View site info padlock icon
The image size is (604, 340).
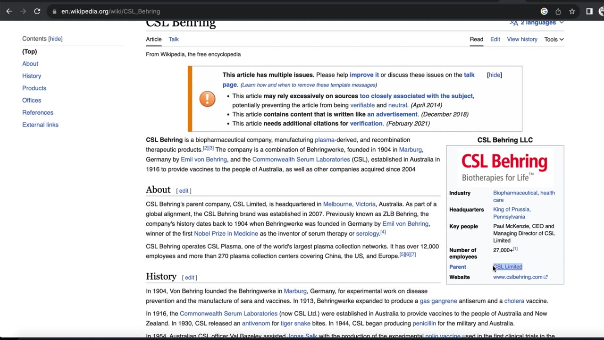click(x=55, y=11)
